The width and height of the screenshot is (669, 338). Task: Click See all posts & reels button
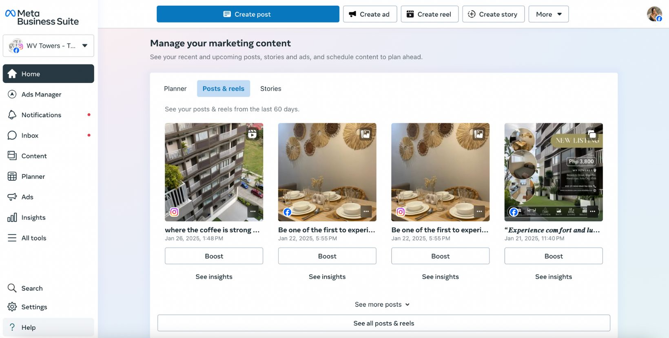pyautogui.click(x=384, y=323)
